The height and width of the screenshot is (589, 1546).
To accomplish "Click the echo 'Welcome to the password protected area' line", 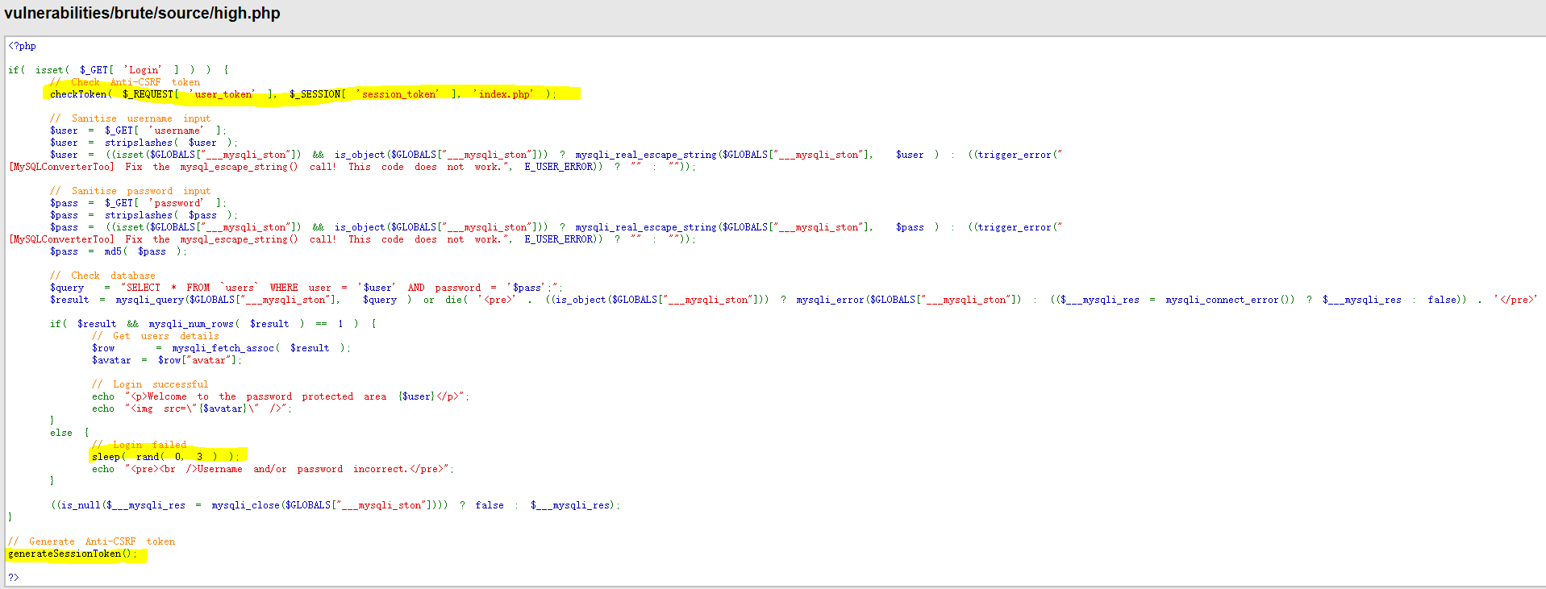I will [x=281, y=396].
